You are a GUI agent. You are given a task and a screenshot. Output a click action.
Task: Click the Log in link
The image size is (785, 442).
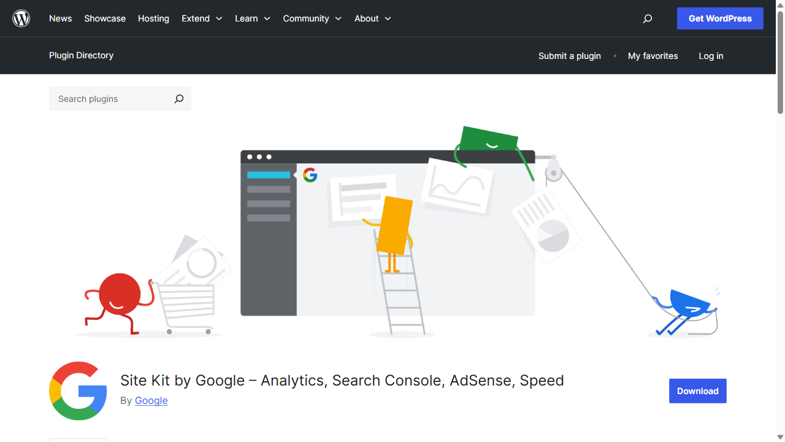coord(710,56)
